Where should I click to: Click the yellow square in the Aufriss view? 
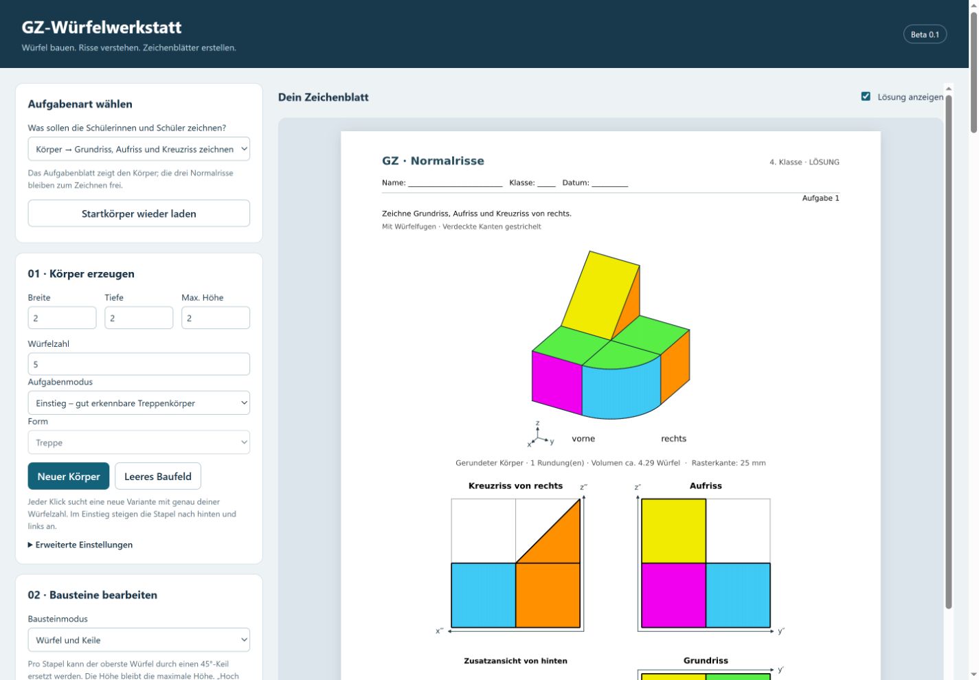(673, 531)
